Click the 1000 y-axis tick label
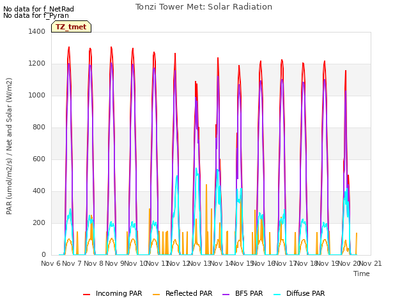 click(37, 95)
